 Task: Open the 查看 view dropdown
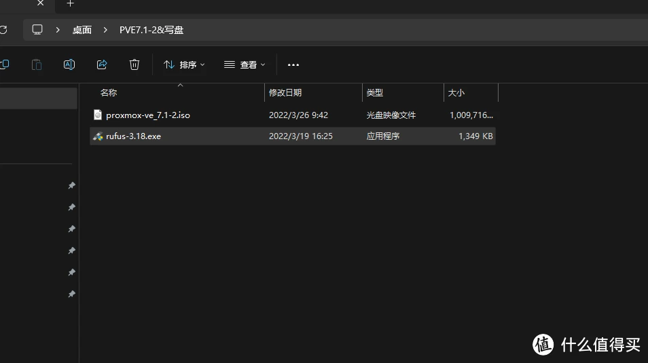[x=245, y=65]
